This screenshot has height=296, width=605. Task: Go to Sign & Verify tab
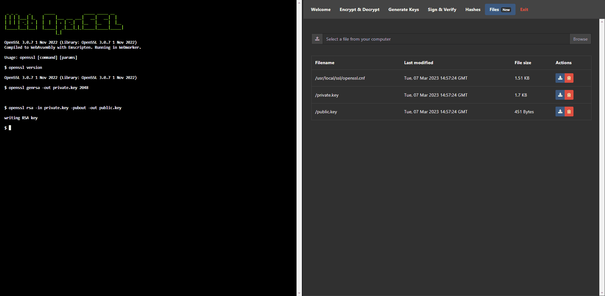pos(442,9)
